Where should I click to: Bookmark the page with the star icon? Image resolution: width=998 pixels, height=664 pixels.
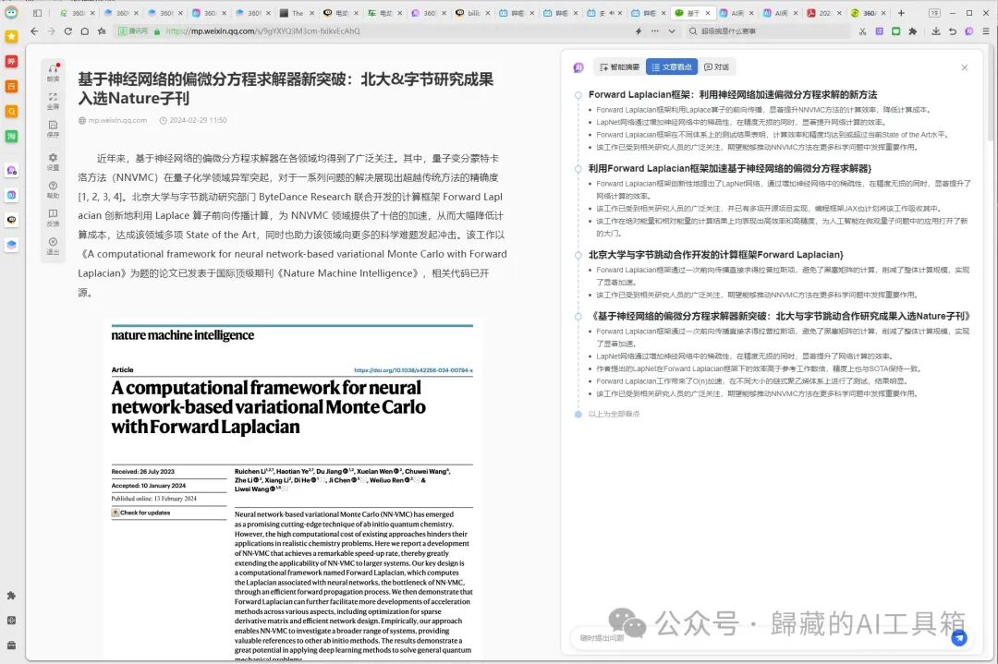(x=102, y=31)
